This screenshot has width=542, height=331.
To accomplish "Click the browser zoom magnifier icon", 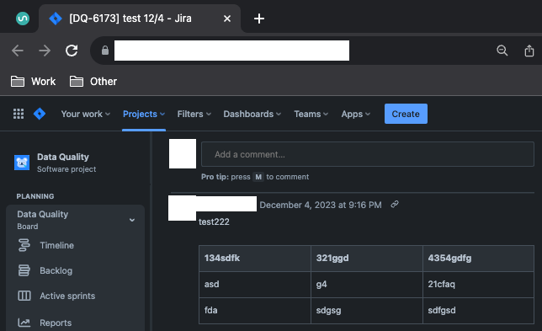I will tap(502, 51).
